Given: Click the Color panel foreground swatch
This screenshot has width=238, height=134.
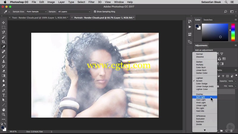Looking at the screenshot, I should [197, 26].
